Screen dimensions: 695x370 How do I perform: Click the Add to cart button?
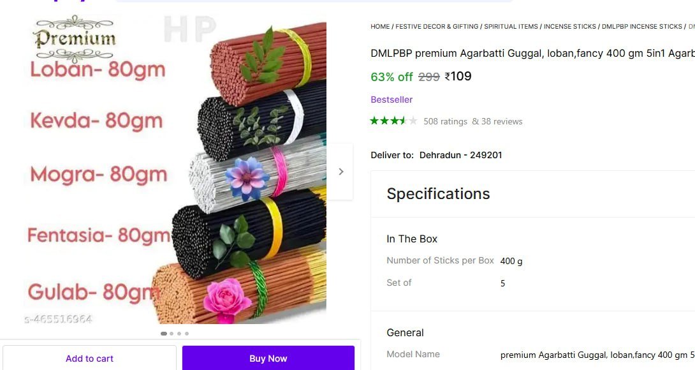pos(89,359)
